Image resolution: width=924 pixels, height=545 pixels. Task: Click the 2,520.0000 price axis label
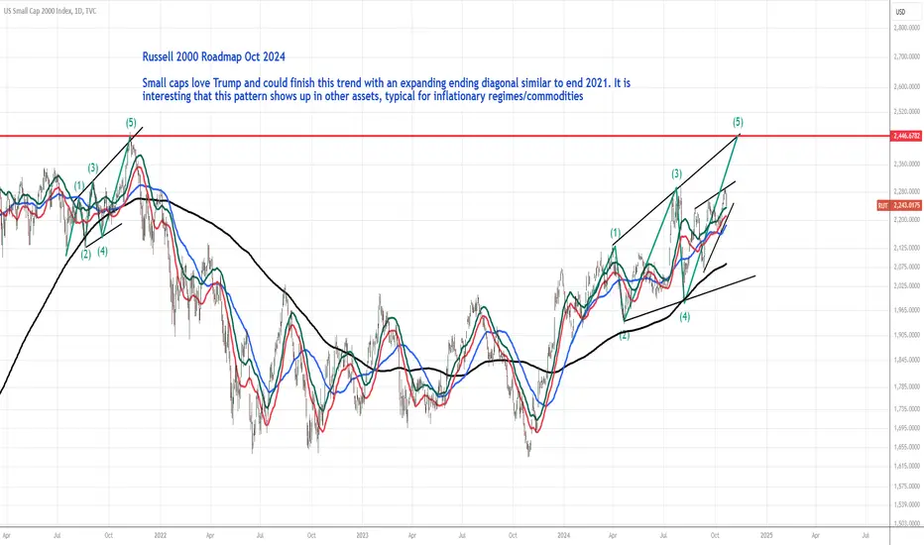(906, 111)
